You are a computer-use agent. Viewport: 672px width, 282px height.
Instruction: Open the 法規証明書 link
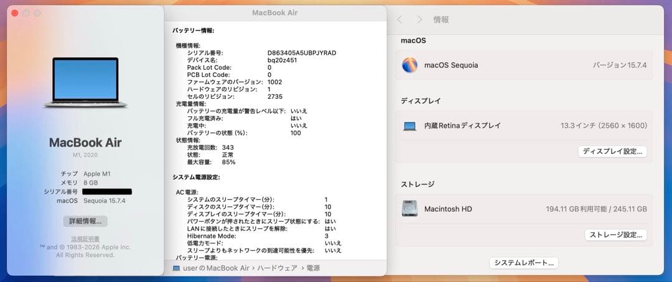pos(85,239)
